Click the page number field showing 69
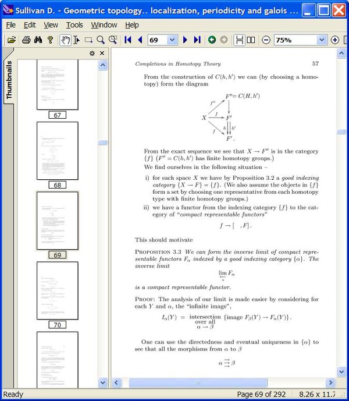Image resolution: width=349 pixels, height=401 pixels. (158, 40)
